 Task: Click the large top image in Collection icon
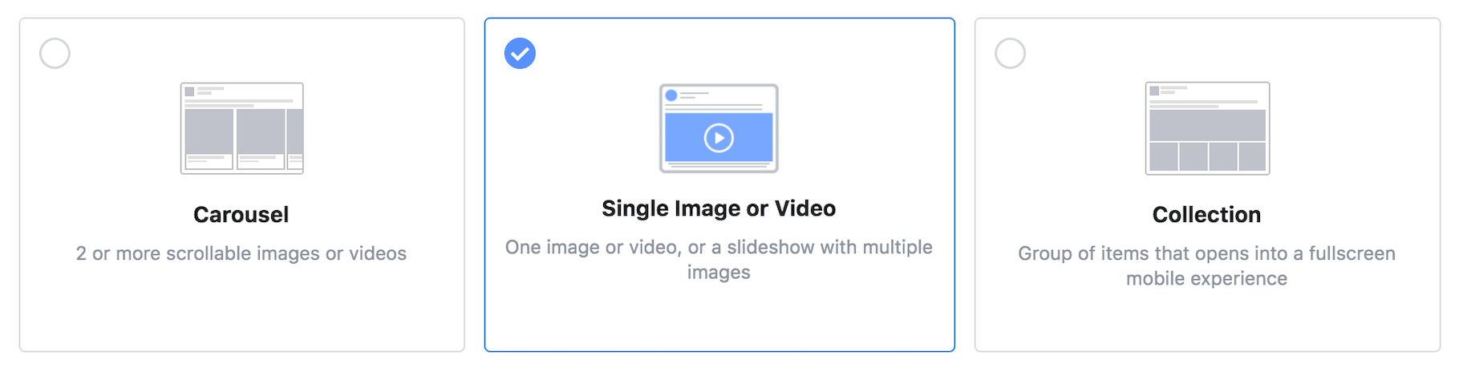pyautogui.click(x=1207, y=125)
